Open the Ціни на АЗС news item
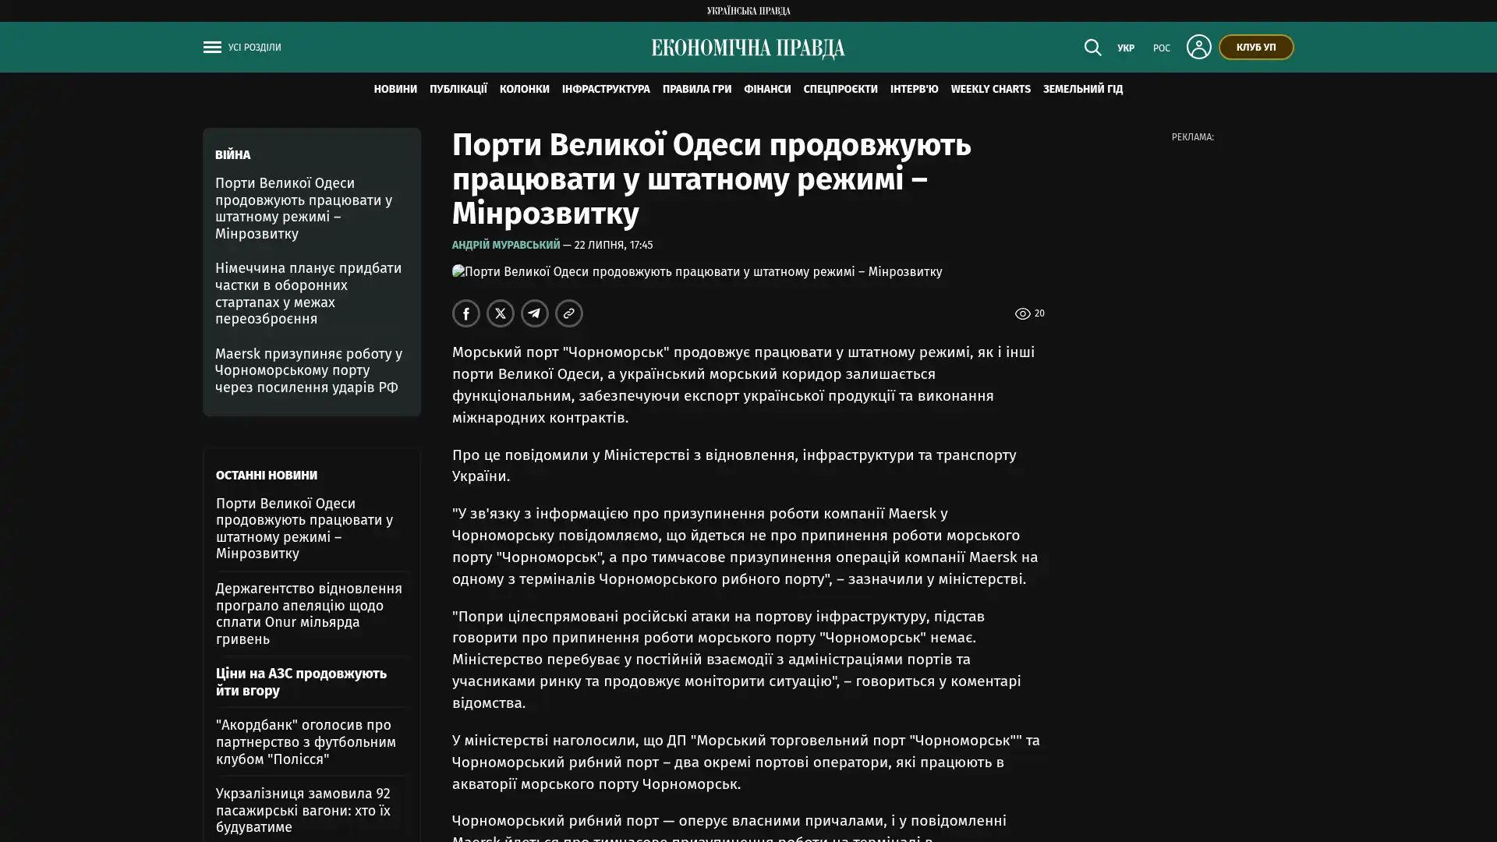Viewport: 1497px width, 842px height. [x=301, y=682]
